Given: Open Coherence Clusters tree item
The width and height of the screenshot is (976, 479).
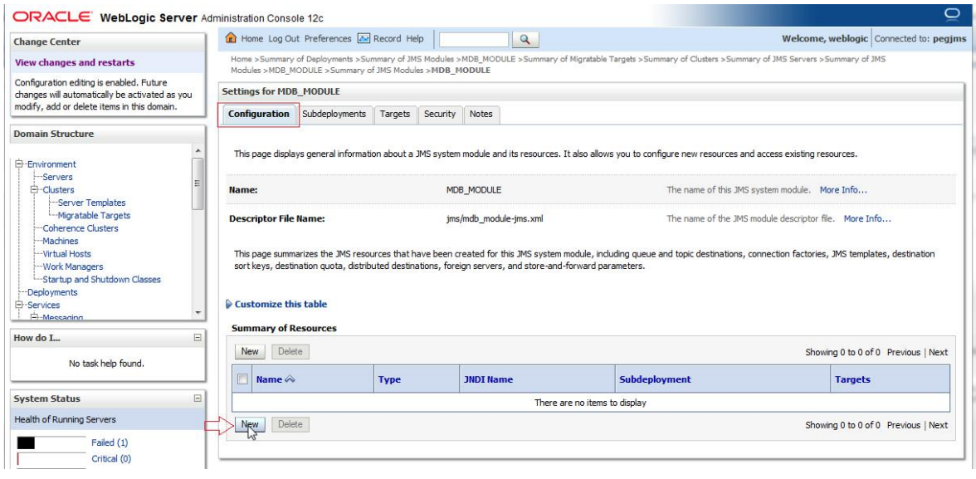Looking at the screenshot, I should click(81, 228).
